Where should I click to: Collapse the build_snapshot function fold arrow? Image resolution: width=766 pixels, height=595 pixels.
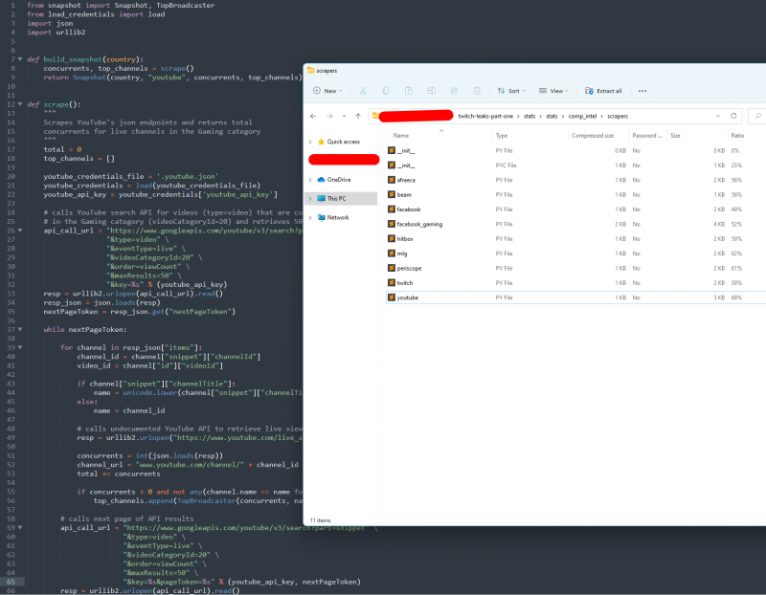tap(22, 58)
